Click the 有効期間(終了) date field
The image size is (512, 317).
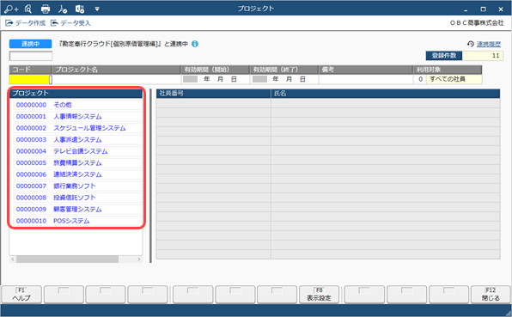point(284,79)
